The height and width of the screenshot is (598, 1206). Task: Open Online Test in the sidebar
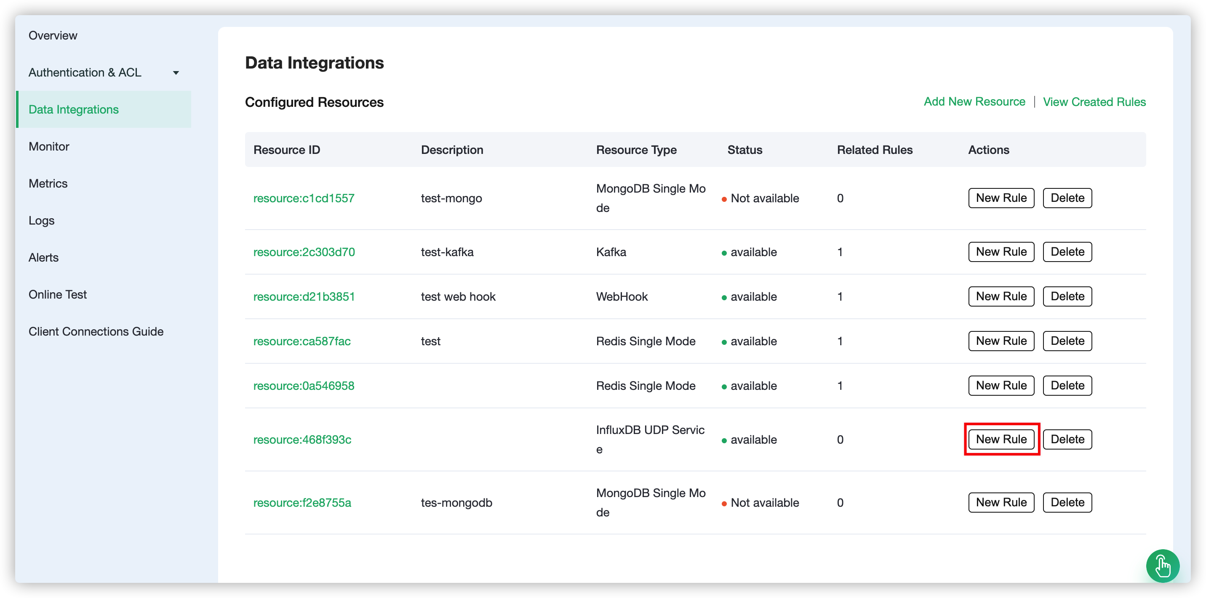[x=58, y=294]
